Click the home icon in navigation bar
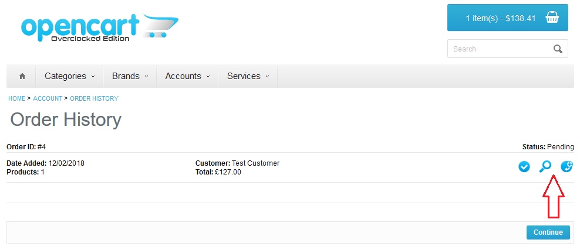Image resolution: width=580 pixels, height=250 pixels. (22, 76)
